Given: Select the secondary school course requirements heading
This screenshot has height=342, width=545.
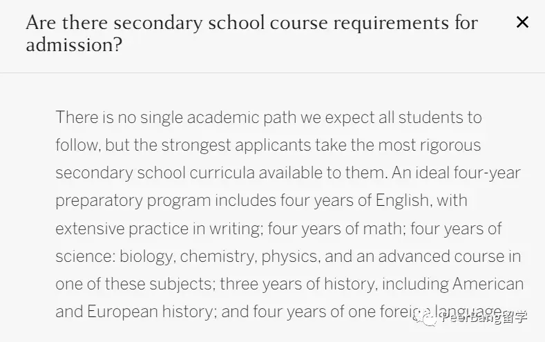Looking at the screenshot, I should (251, 33).
